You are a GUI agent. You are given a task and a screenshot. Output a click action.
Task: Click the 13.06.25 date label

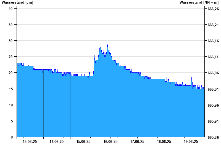[30, 141]
